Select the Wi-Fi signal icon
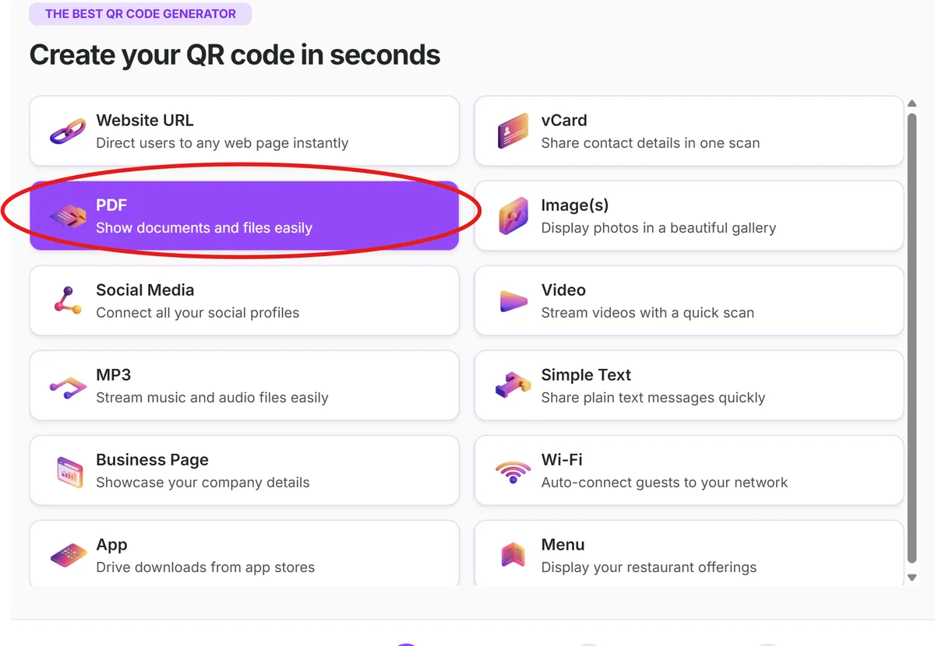 [513, 470]
